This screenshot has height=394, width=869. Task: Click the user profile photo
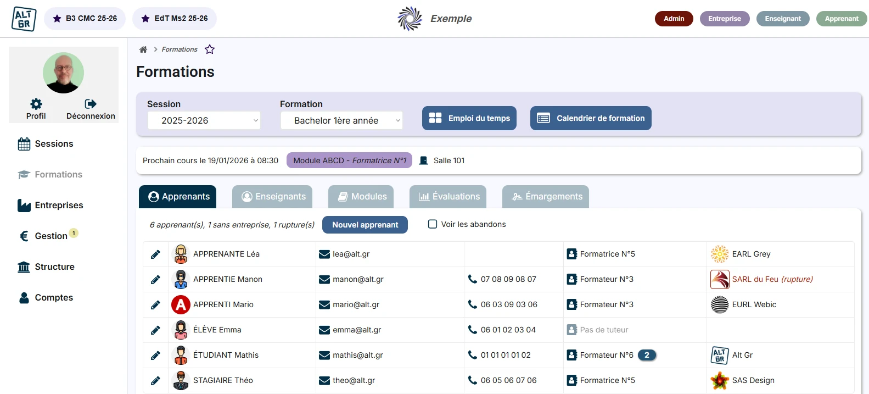(64, 73)
